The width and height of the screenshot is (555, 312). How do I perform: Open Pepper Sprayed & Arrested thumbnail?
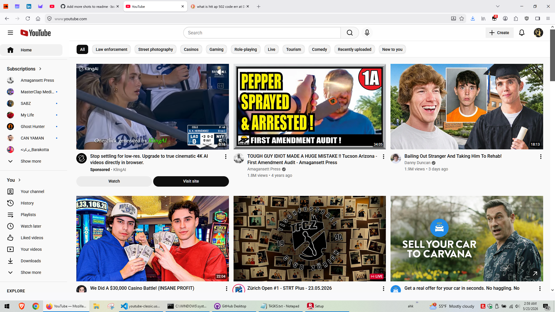click(310, 107)
